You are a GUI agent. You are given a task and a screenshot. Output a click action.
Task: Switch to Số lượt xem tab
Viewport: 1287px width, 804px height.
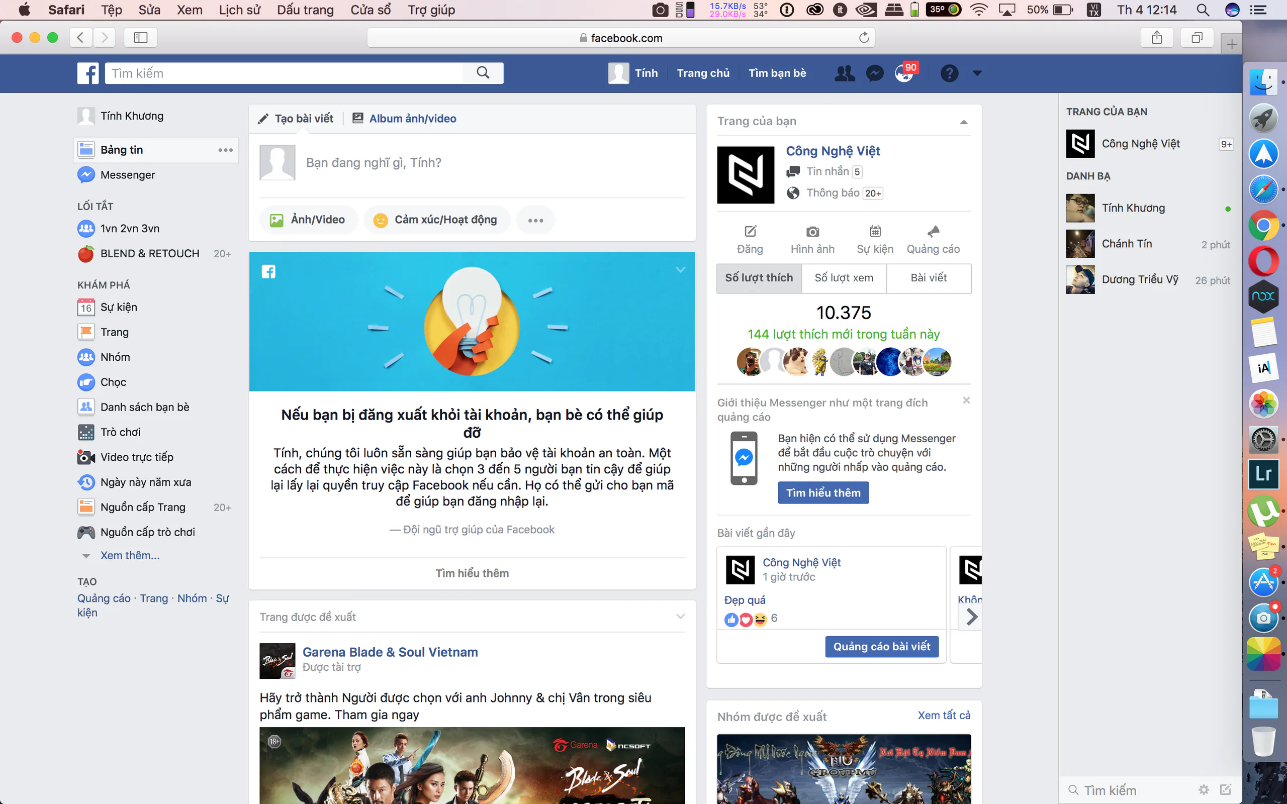(x=844, y=278)
